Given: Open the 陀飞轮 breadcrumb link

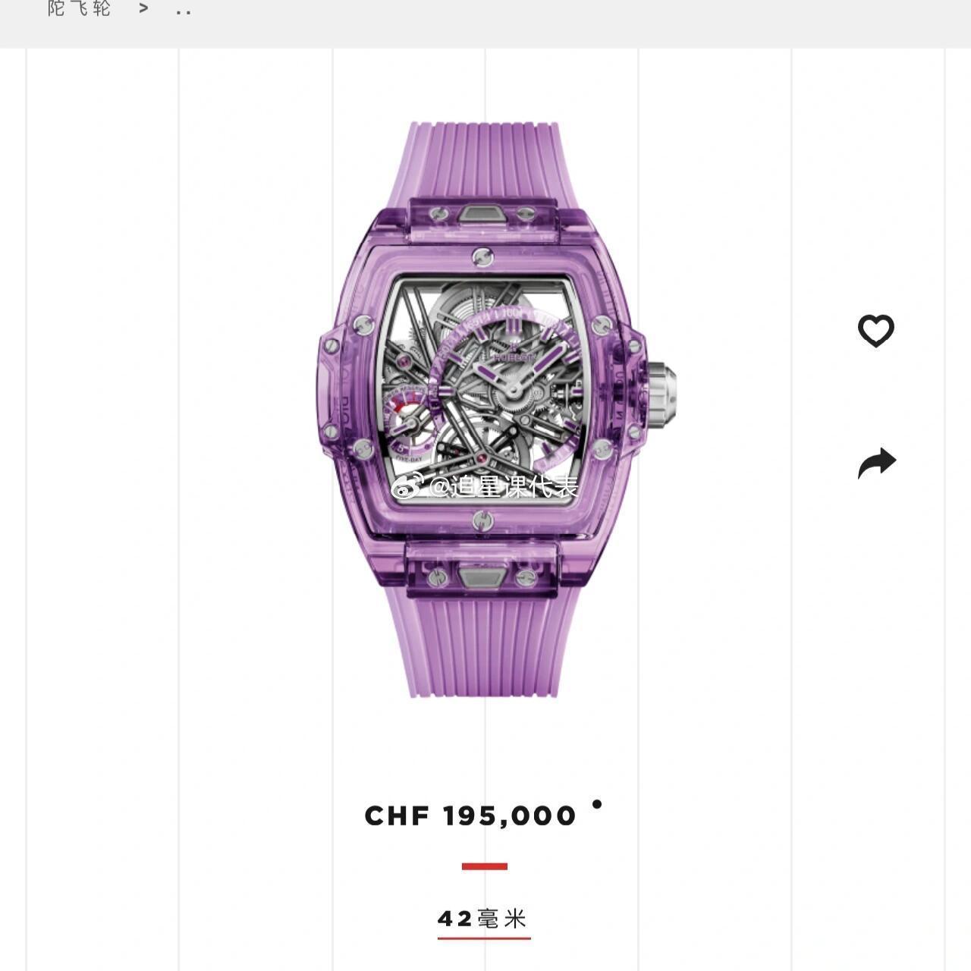Looking at the screenshot, I should [x=79, y=9].
